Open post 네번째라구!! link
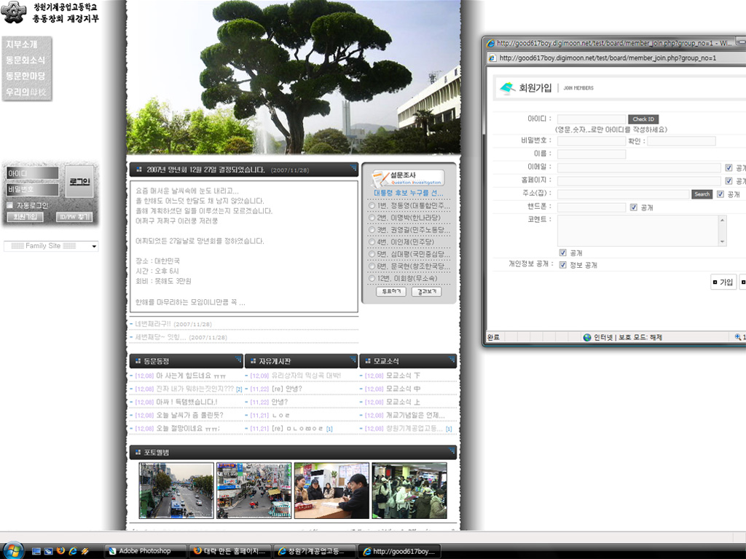 click(153, 324)
